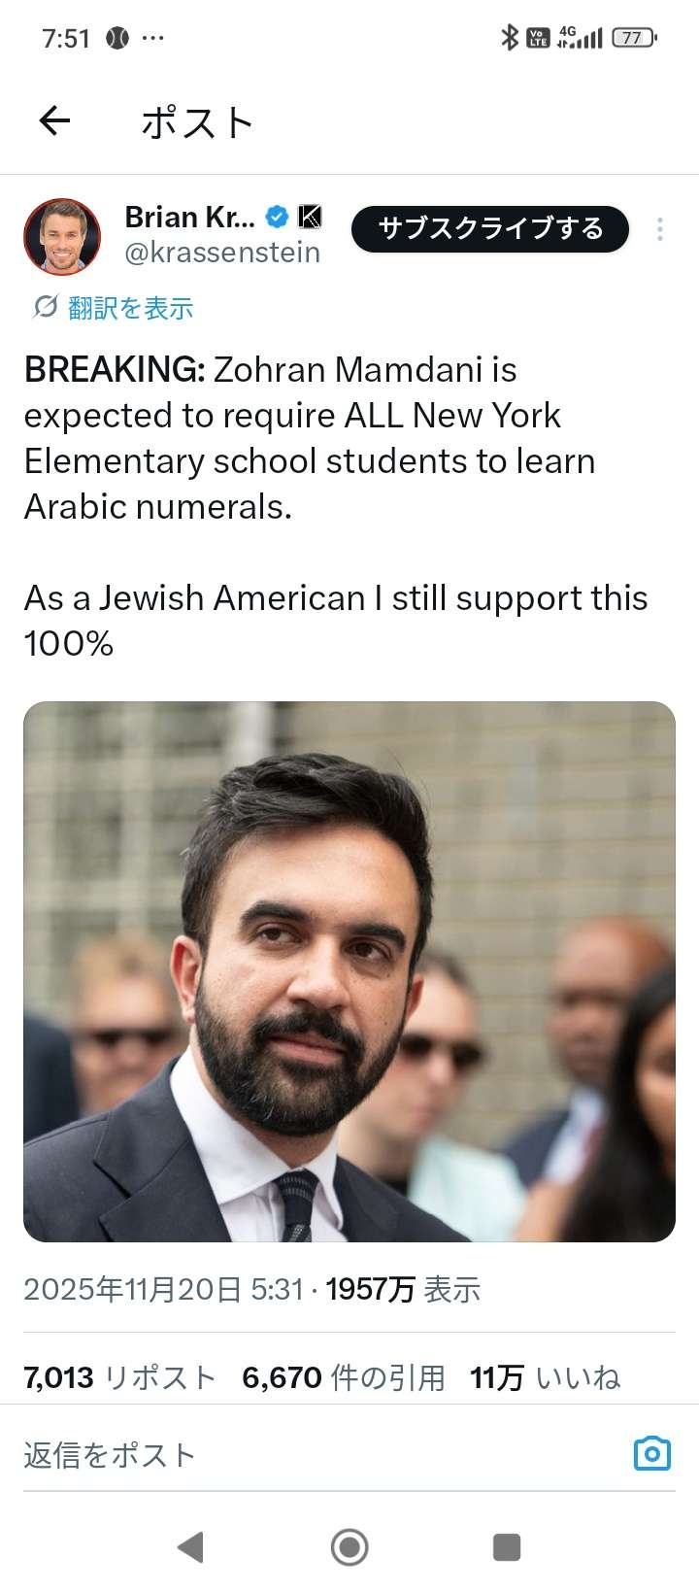Tap the back arrow icon
Viewport: 699px width, 1593px height.
tap(54, 120)
